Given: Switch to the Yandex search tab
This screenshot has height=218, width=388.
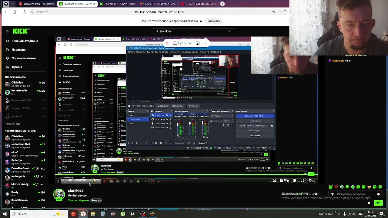Looking at the screenshot, I should (x=36, y=4).
